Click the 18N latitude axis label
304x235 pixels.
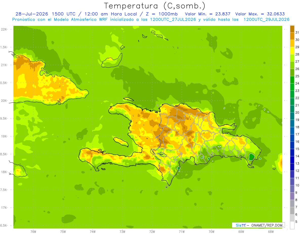click(4, 172)
